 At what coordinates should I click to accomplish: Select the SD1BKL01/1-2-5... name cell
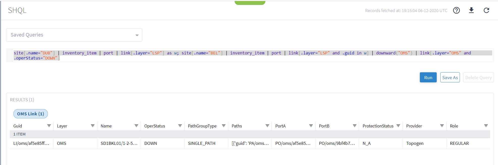pyautogui.click(x=119, y=143)
